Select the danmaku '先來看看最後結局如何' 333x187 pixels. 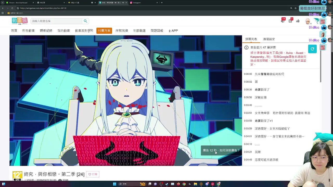269,74
